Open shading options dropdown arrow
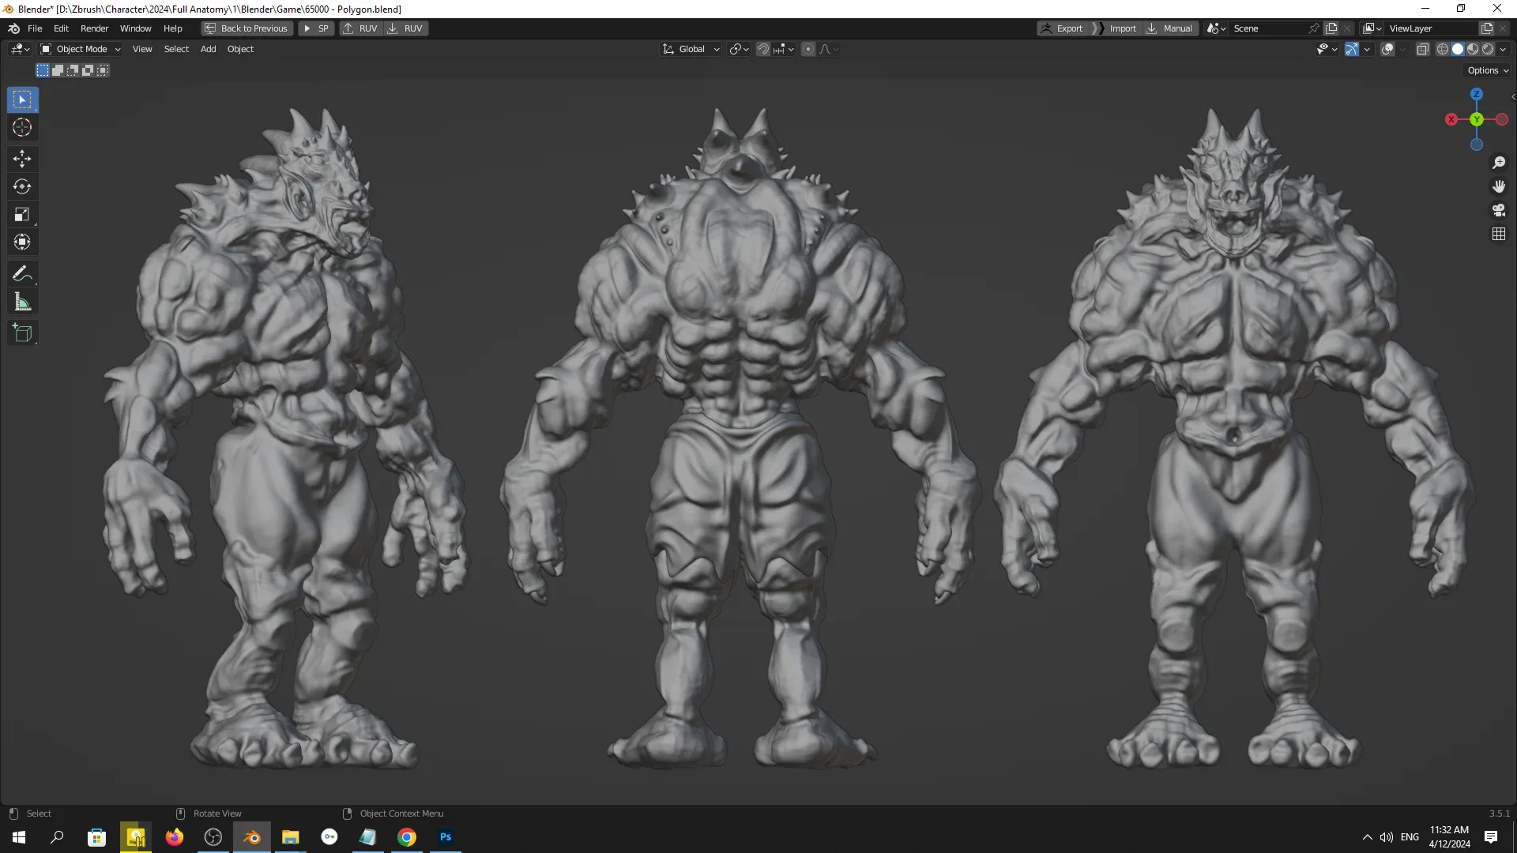The image size is (1517, 853). 1503,49
